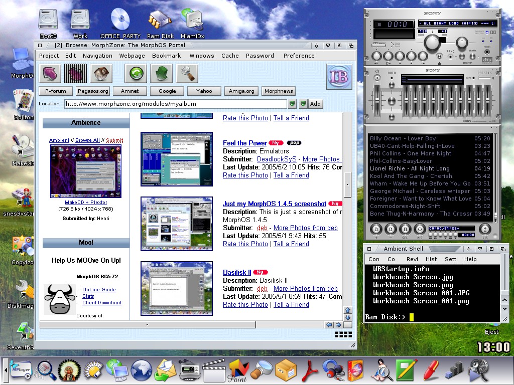
Task: Click the IBrowse scroll right arrow
Action: (x=338, y=325)
